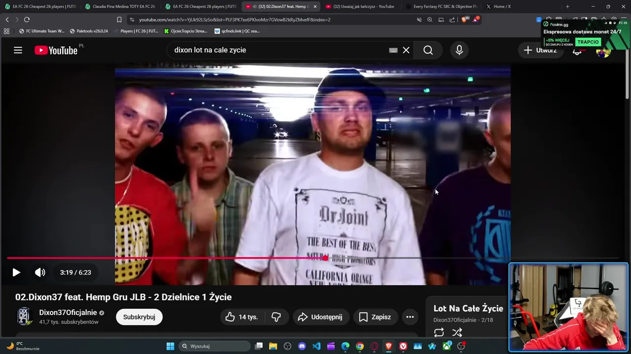Click the taskbar Wyszukaj search box
631x354 pixels.
point(214,346)
